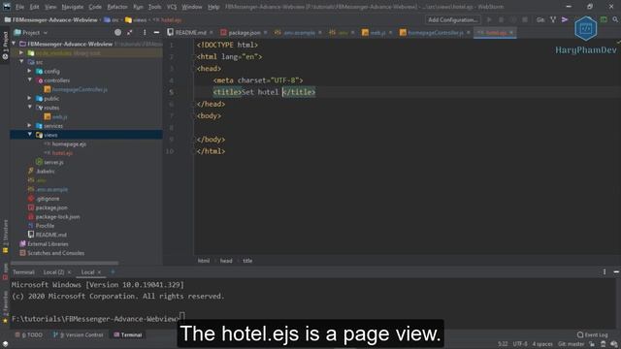Collapse all nodes in Project panel

(130, 32)
